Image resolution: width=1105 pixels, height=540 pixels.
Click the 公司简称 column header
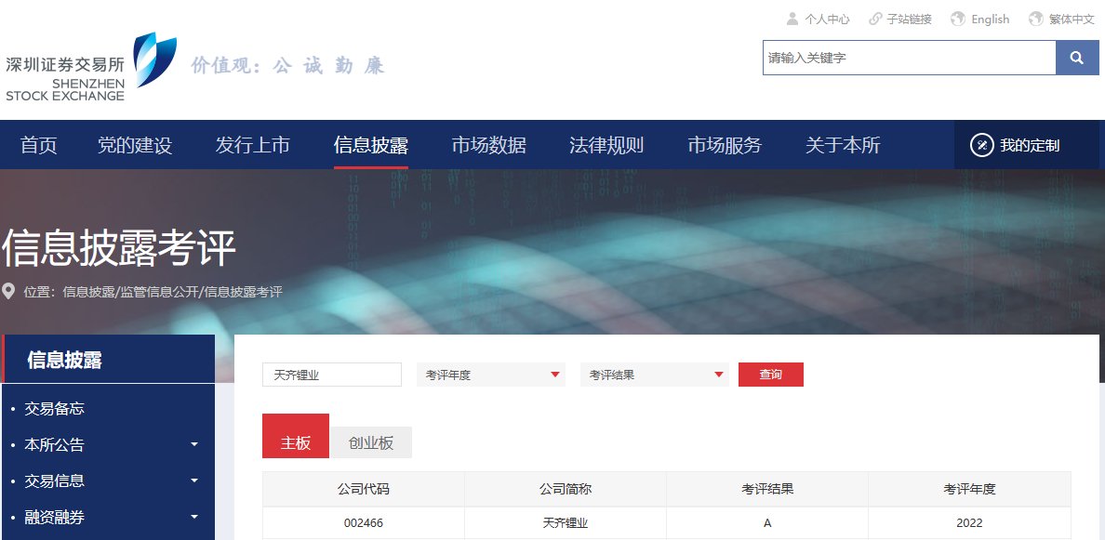coord(566,489)
